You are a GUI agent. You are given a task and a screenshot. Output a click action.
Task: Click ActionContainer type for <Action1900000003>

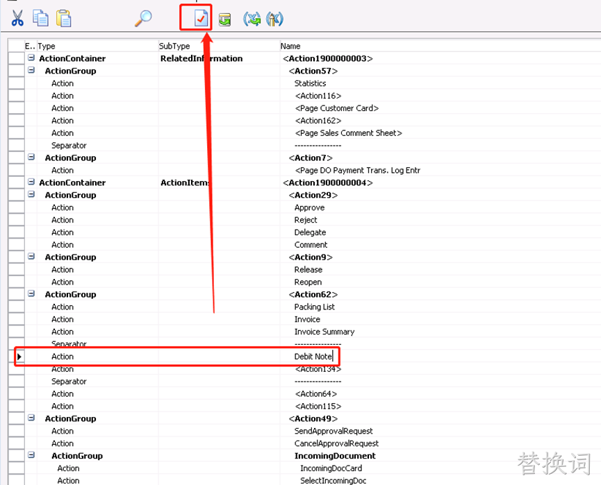[x=72, y=58]
